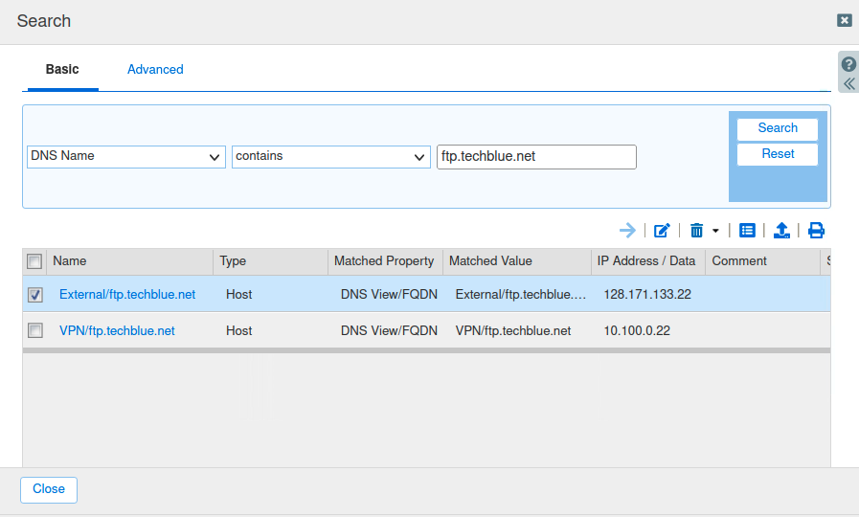Viewport: 859px width, 517px height.
Task: Open the DNS Name field dropdown
Action: [126, 156]
